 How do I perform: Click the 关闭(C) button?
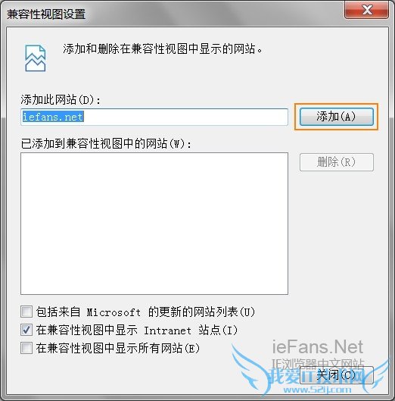pyautogui.click(x=336, y=375)
